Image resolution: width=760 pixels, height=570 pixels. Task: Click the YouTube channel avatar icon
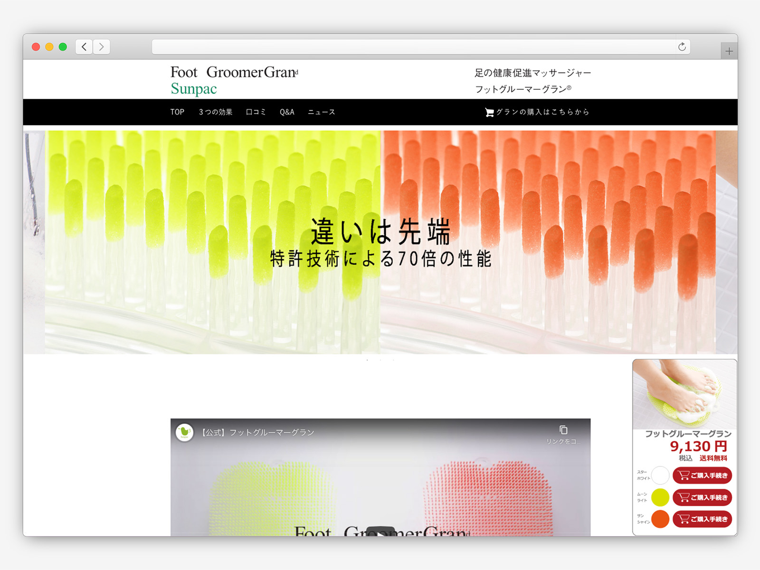184,432
